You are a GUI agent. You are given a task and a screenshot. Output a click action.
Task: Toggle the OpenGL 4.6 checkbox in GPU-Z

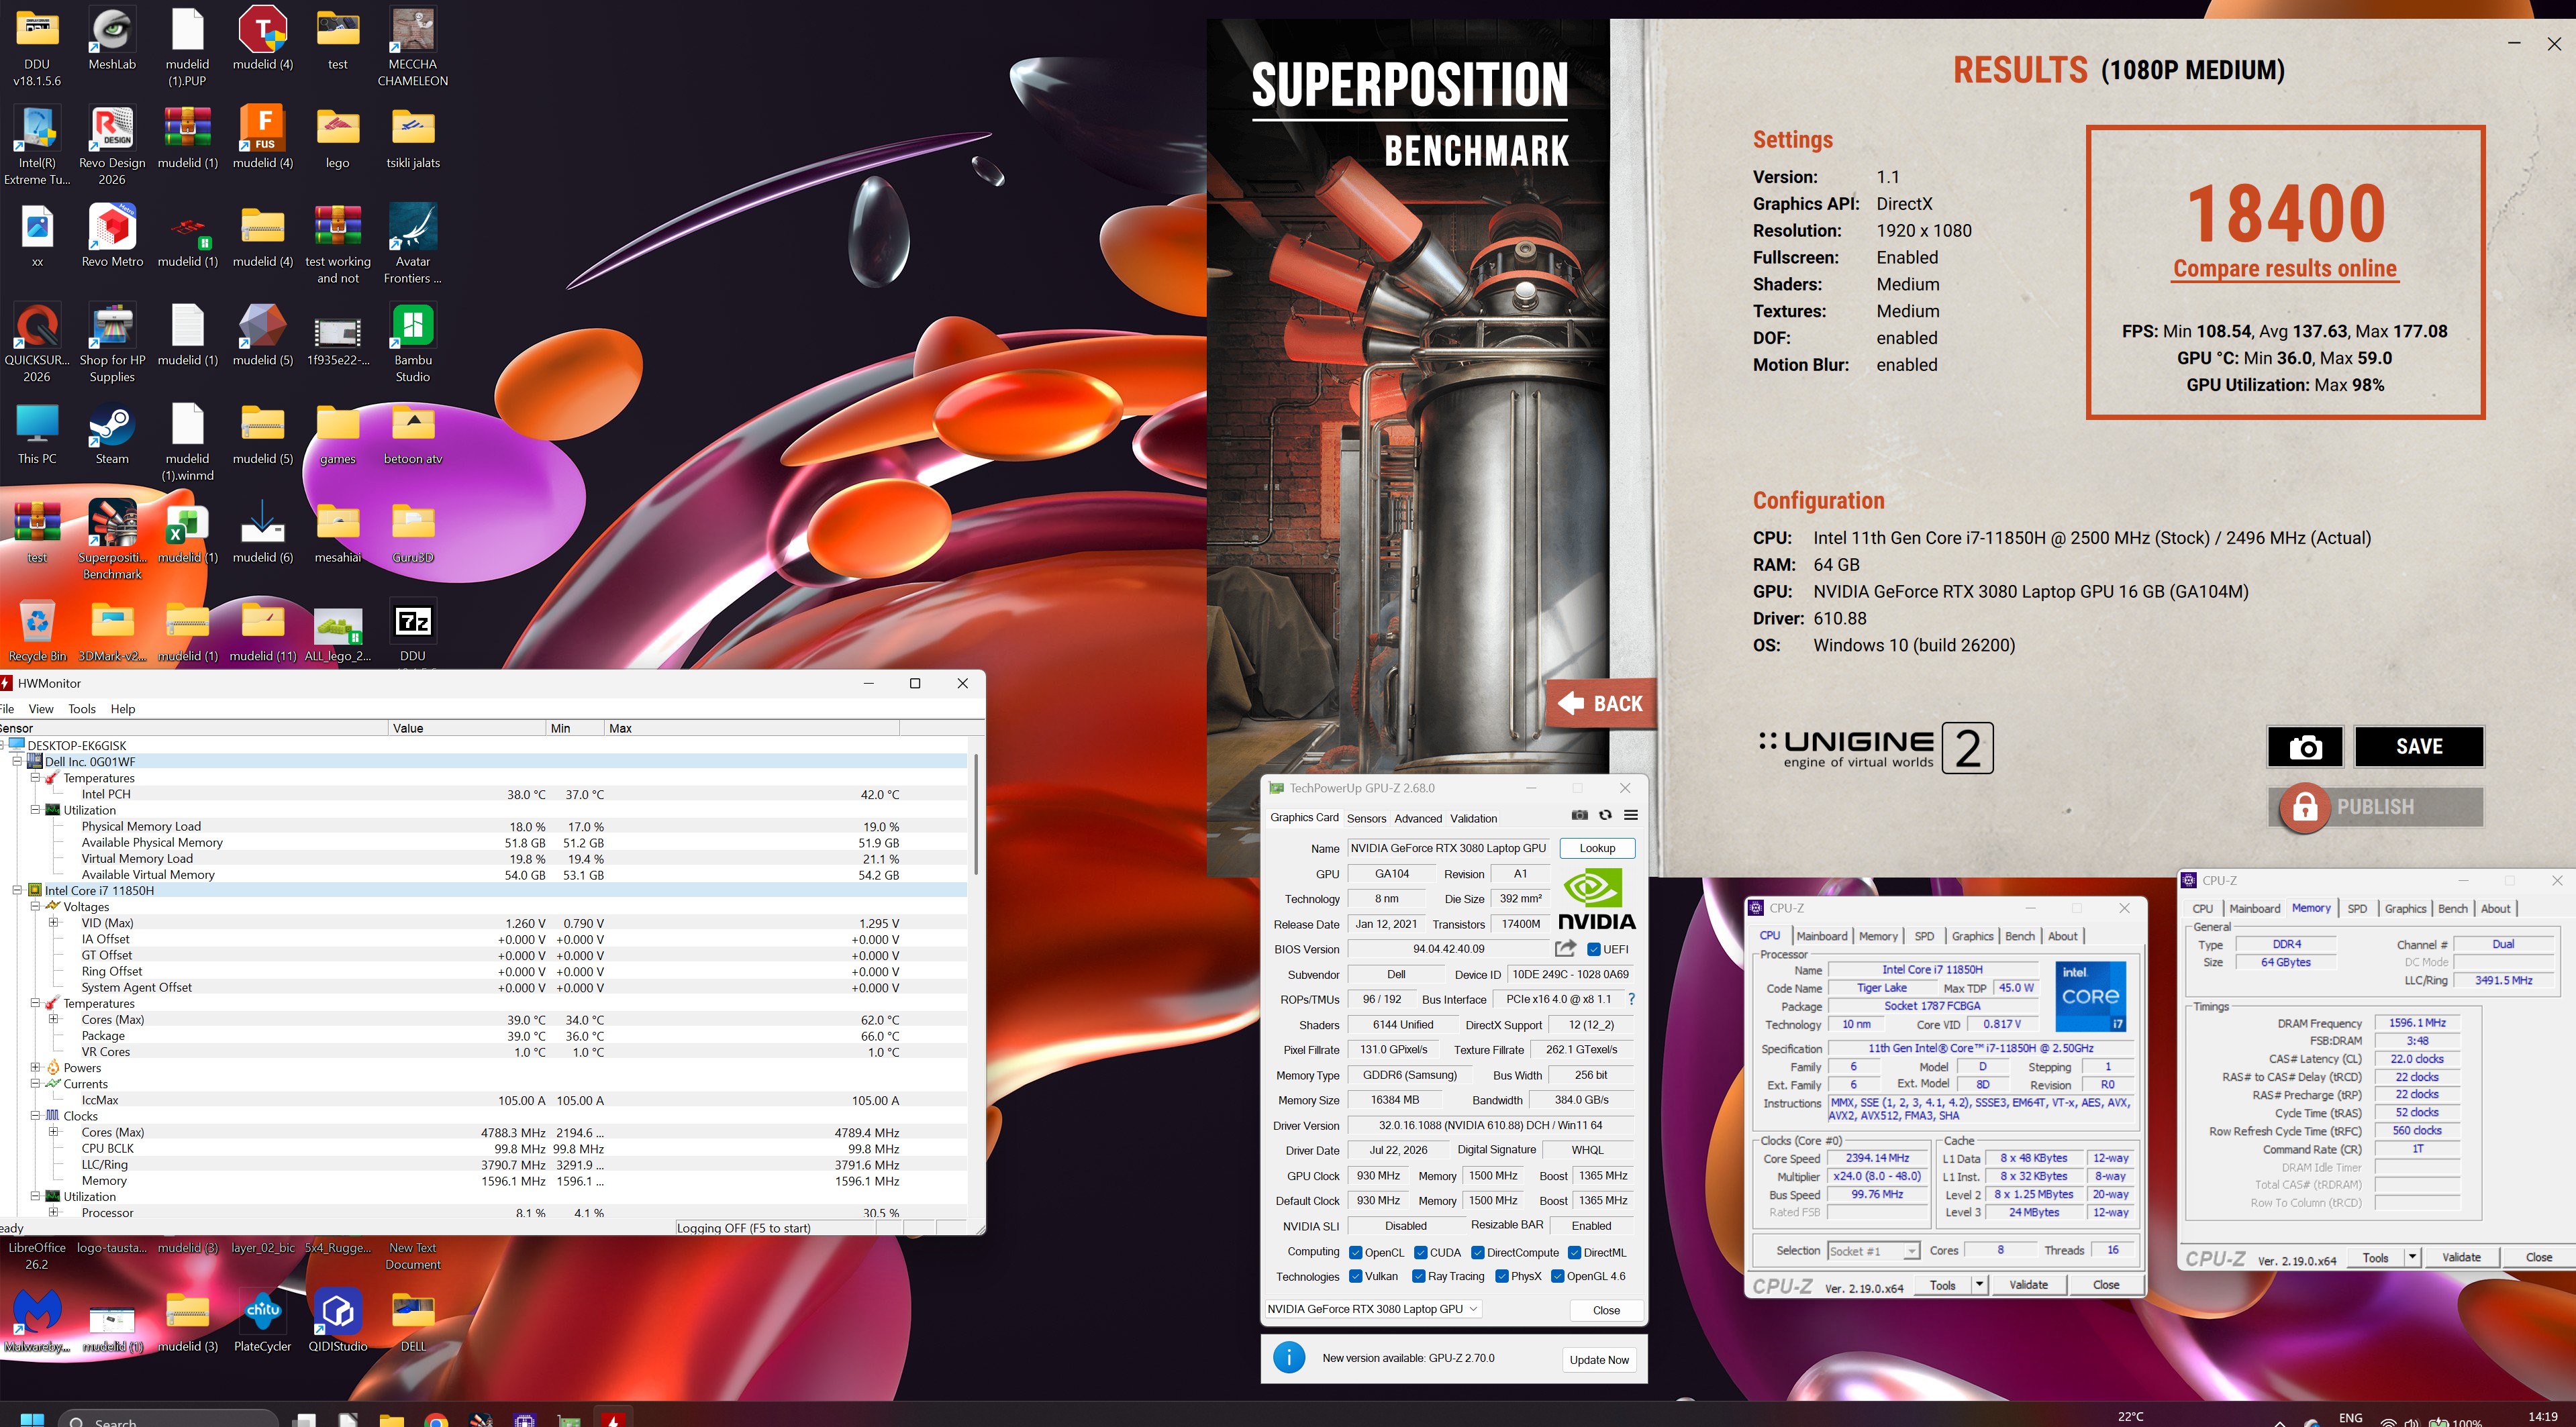tap(1558, 1276)
